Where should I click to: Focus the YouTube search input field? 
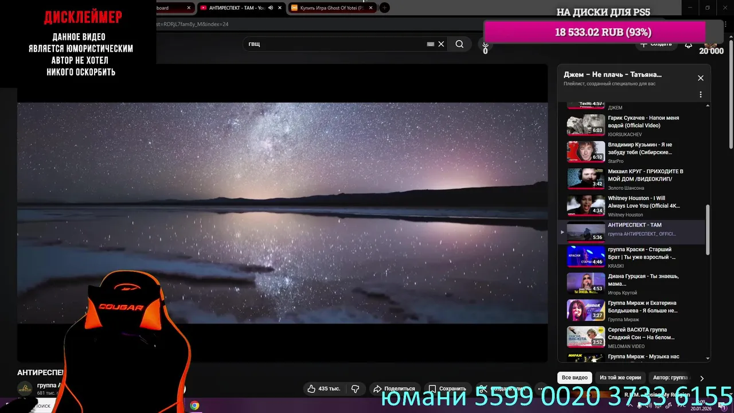(x=335, y=44)
